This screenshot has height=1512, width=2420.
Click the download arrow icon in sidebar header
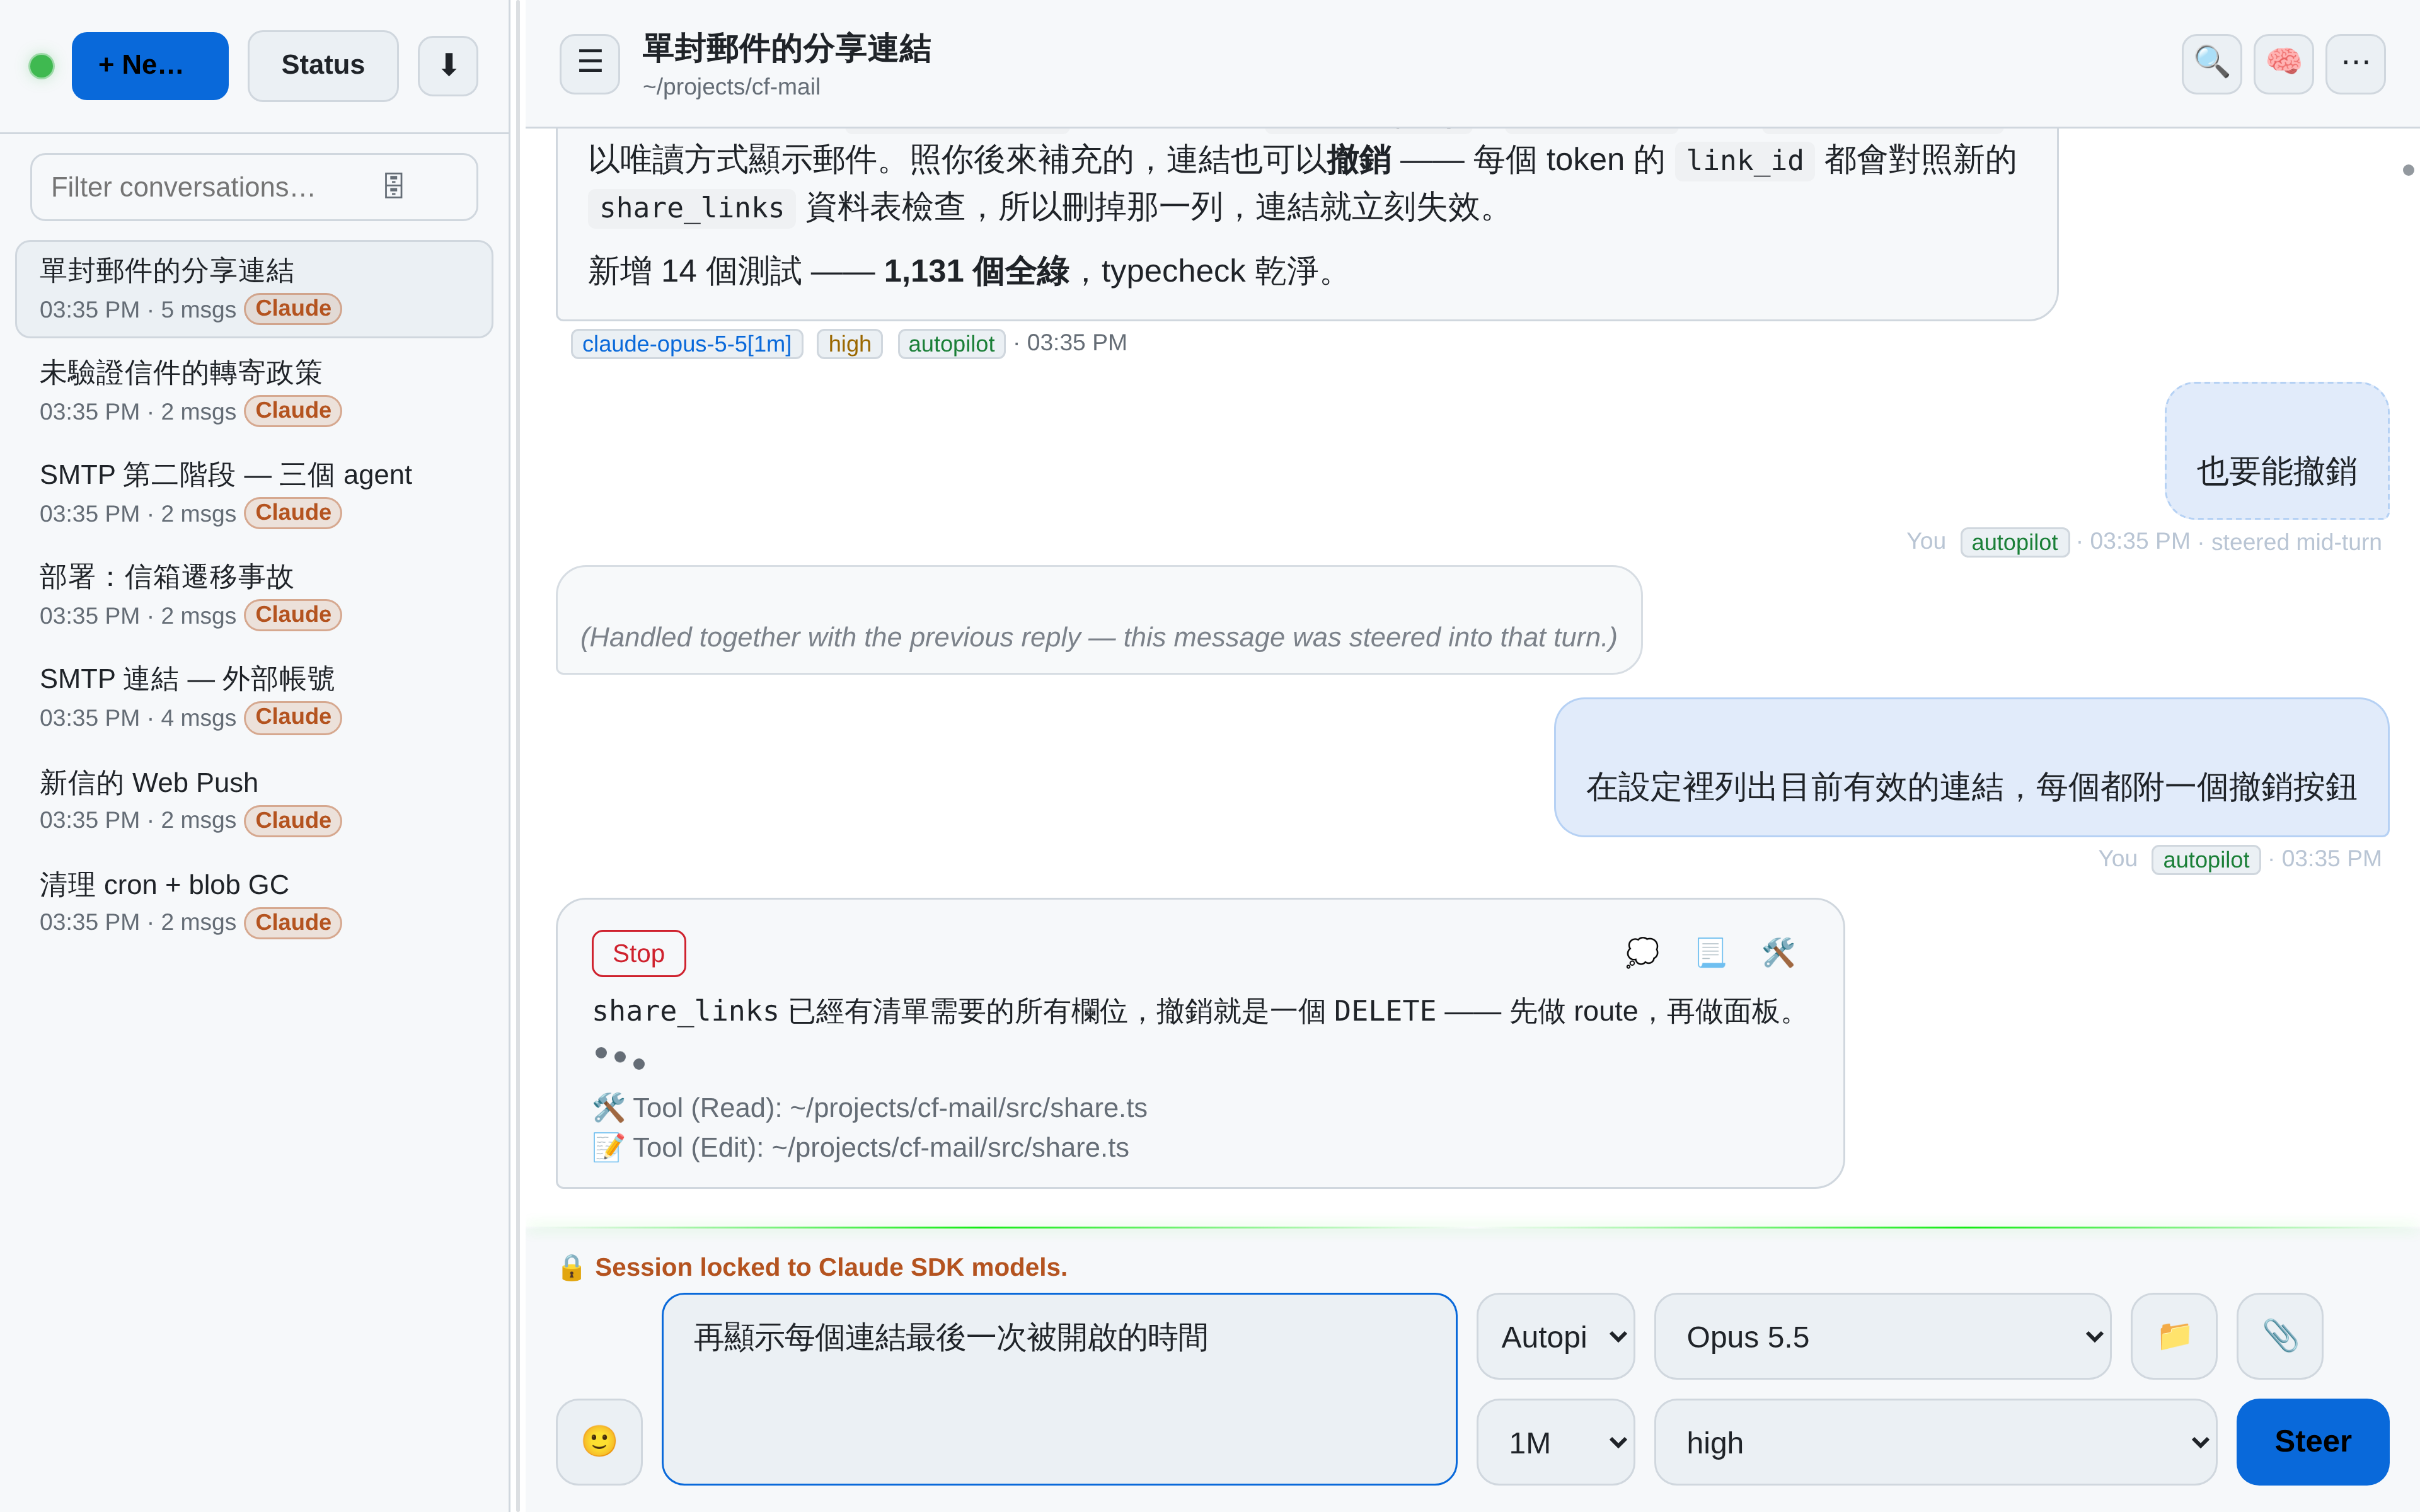[447, 66]
